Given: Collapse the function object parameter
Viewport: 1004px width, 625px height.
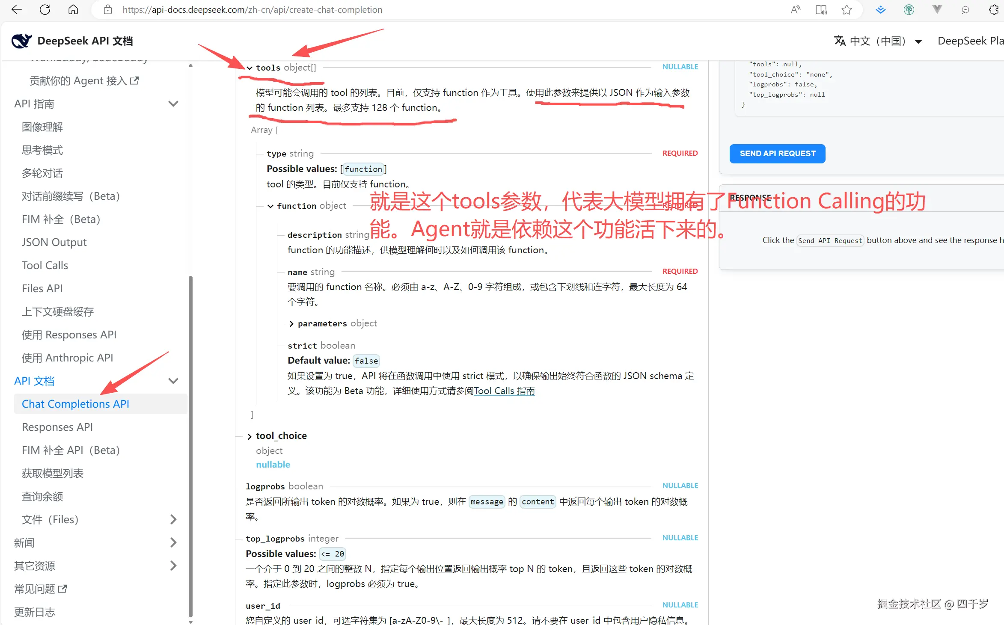Looking at the screenshot, I should (x=270, y=206).
